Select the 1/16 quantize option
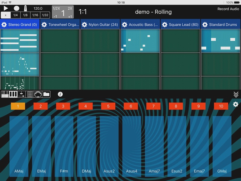The height and width of the screenshot is (181, 241). [35, 15]
